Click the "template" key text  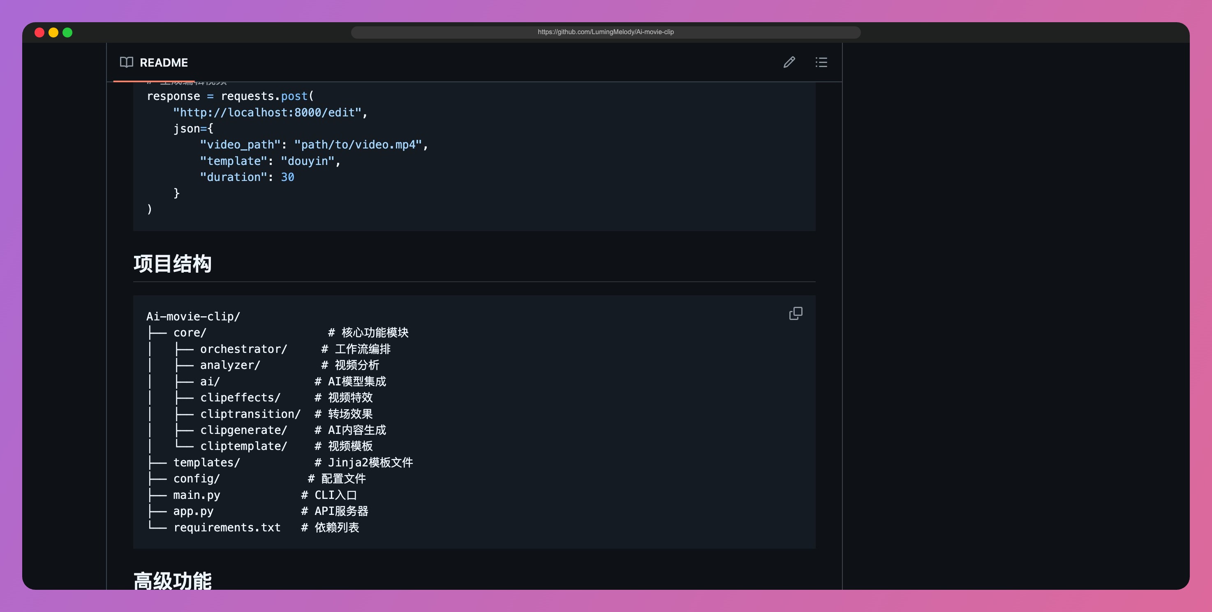(x=234, y=161)
